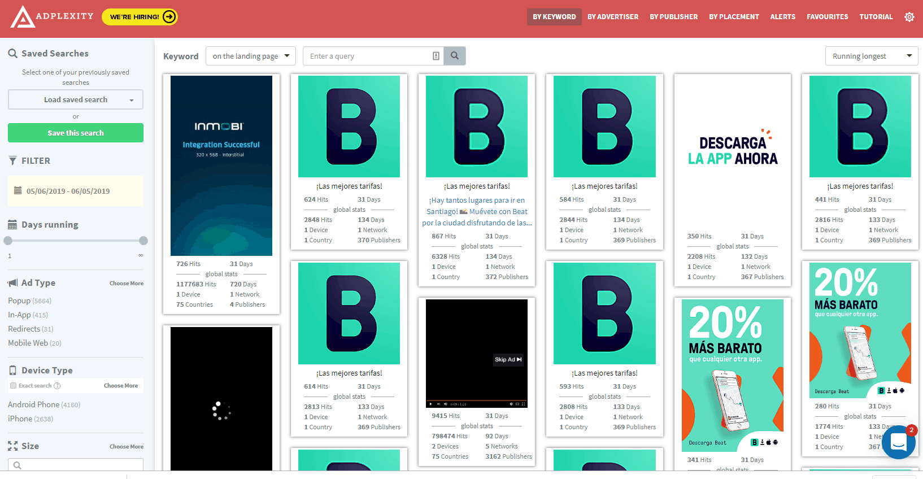This screenshot has height=479, width=923.
Task: Open the chat support bubble
Action: 899,442
